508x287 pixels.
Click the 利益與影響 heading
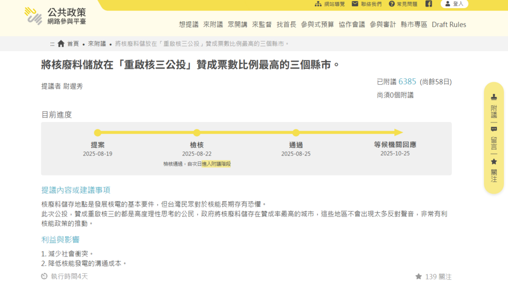point(60,240)
